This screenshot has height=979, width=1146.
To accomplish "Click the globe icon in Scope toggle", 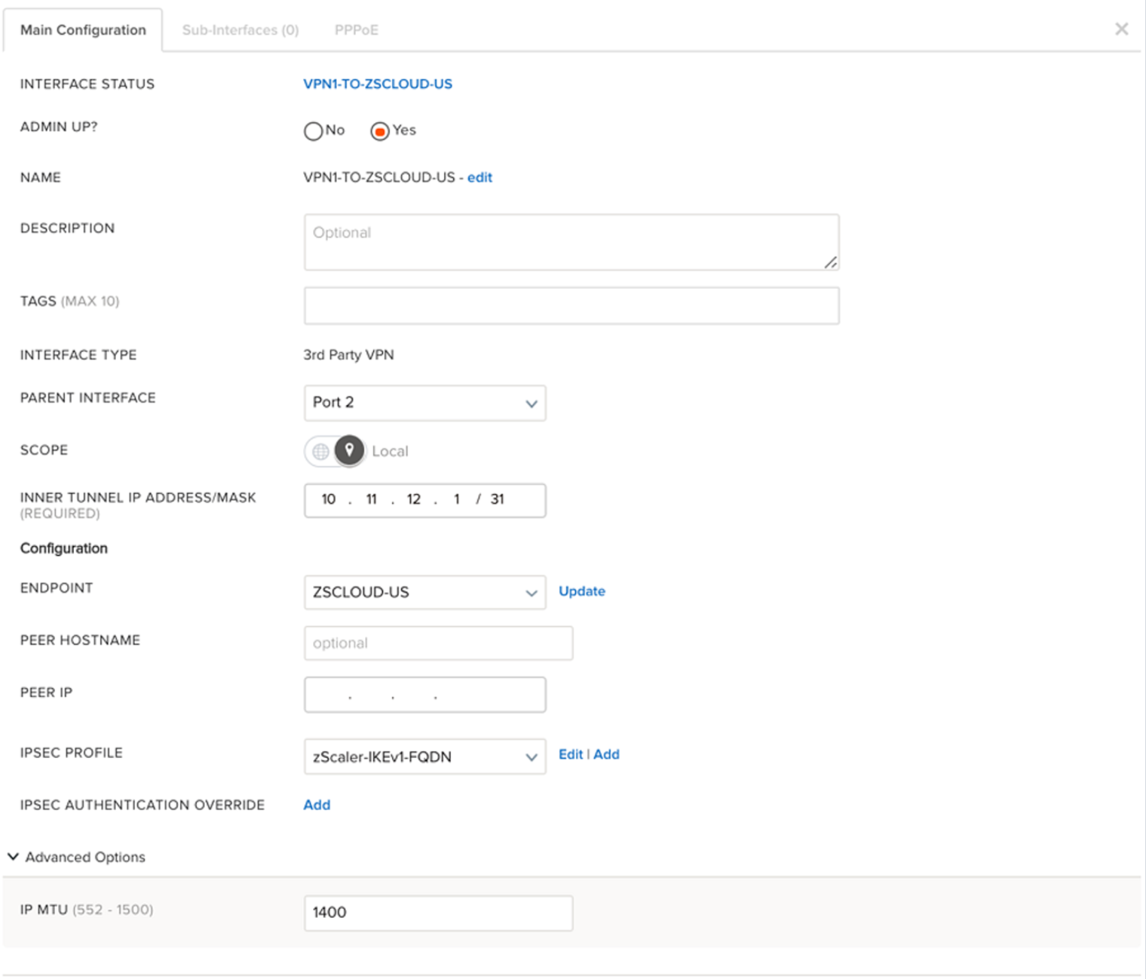I will [x=320, y=452].
